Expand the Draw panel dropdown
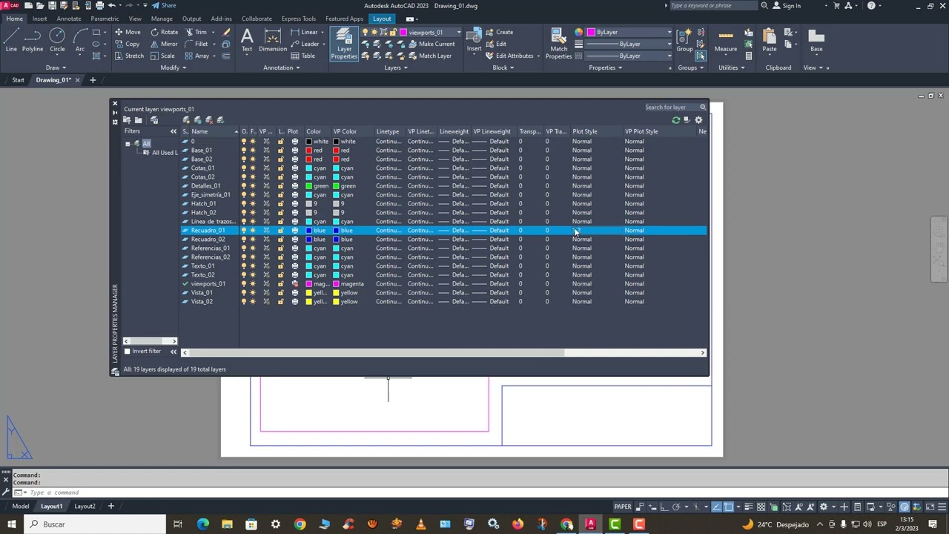This screenshot has width=949, height=534. 56,67
